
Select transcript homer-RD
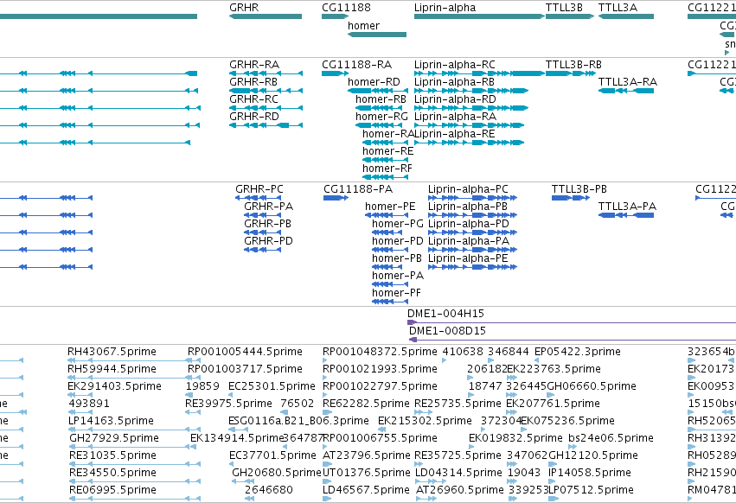click(x=378, y=91)
